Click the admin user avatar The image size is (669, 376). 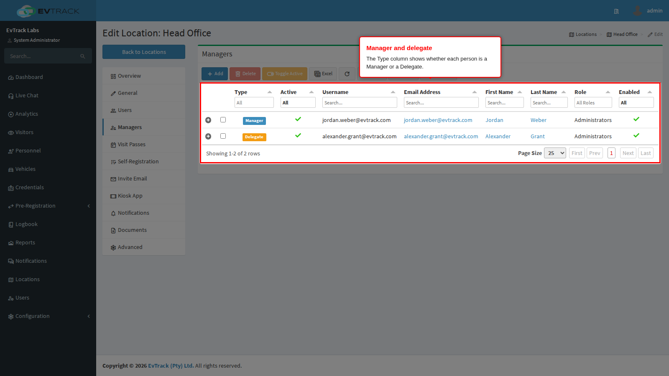(637, 11)
